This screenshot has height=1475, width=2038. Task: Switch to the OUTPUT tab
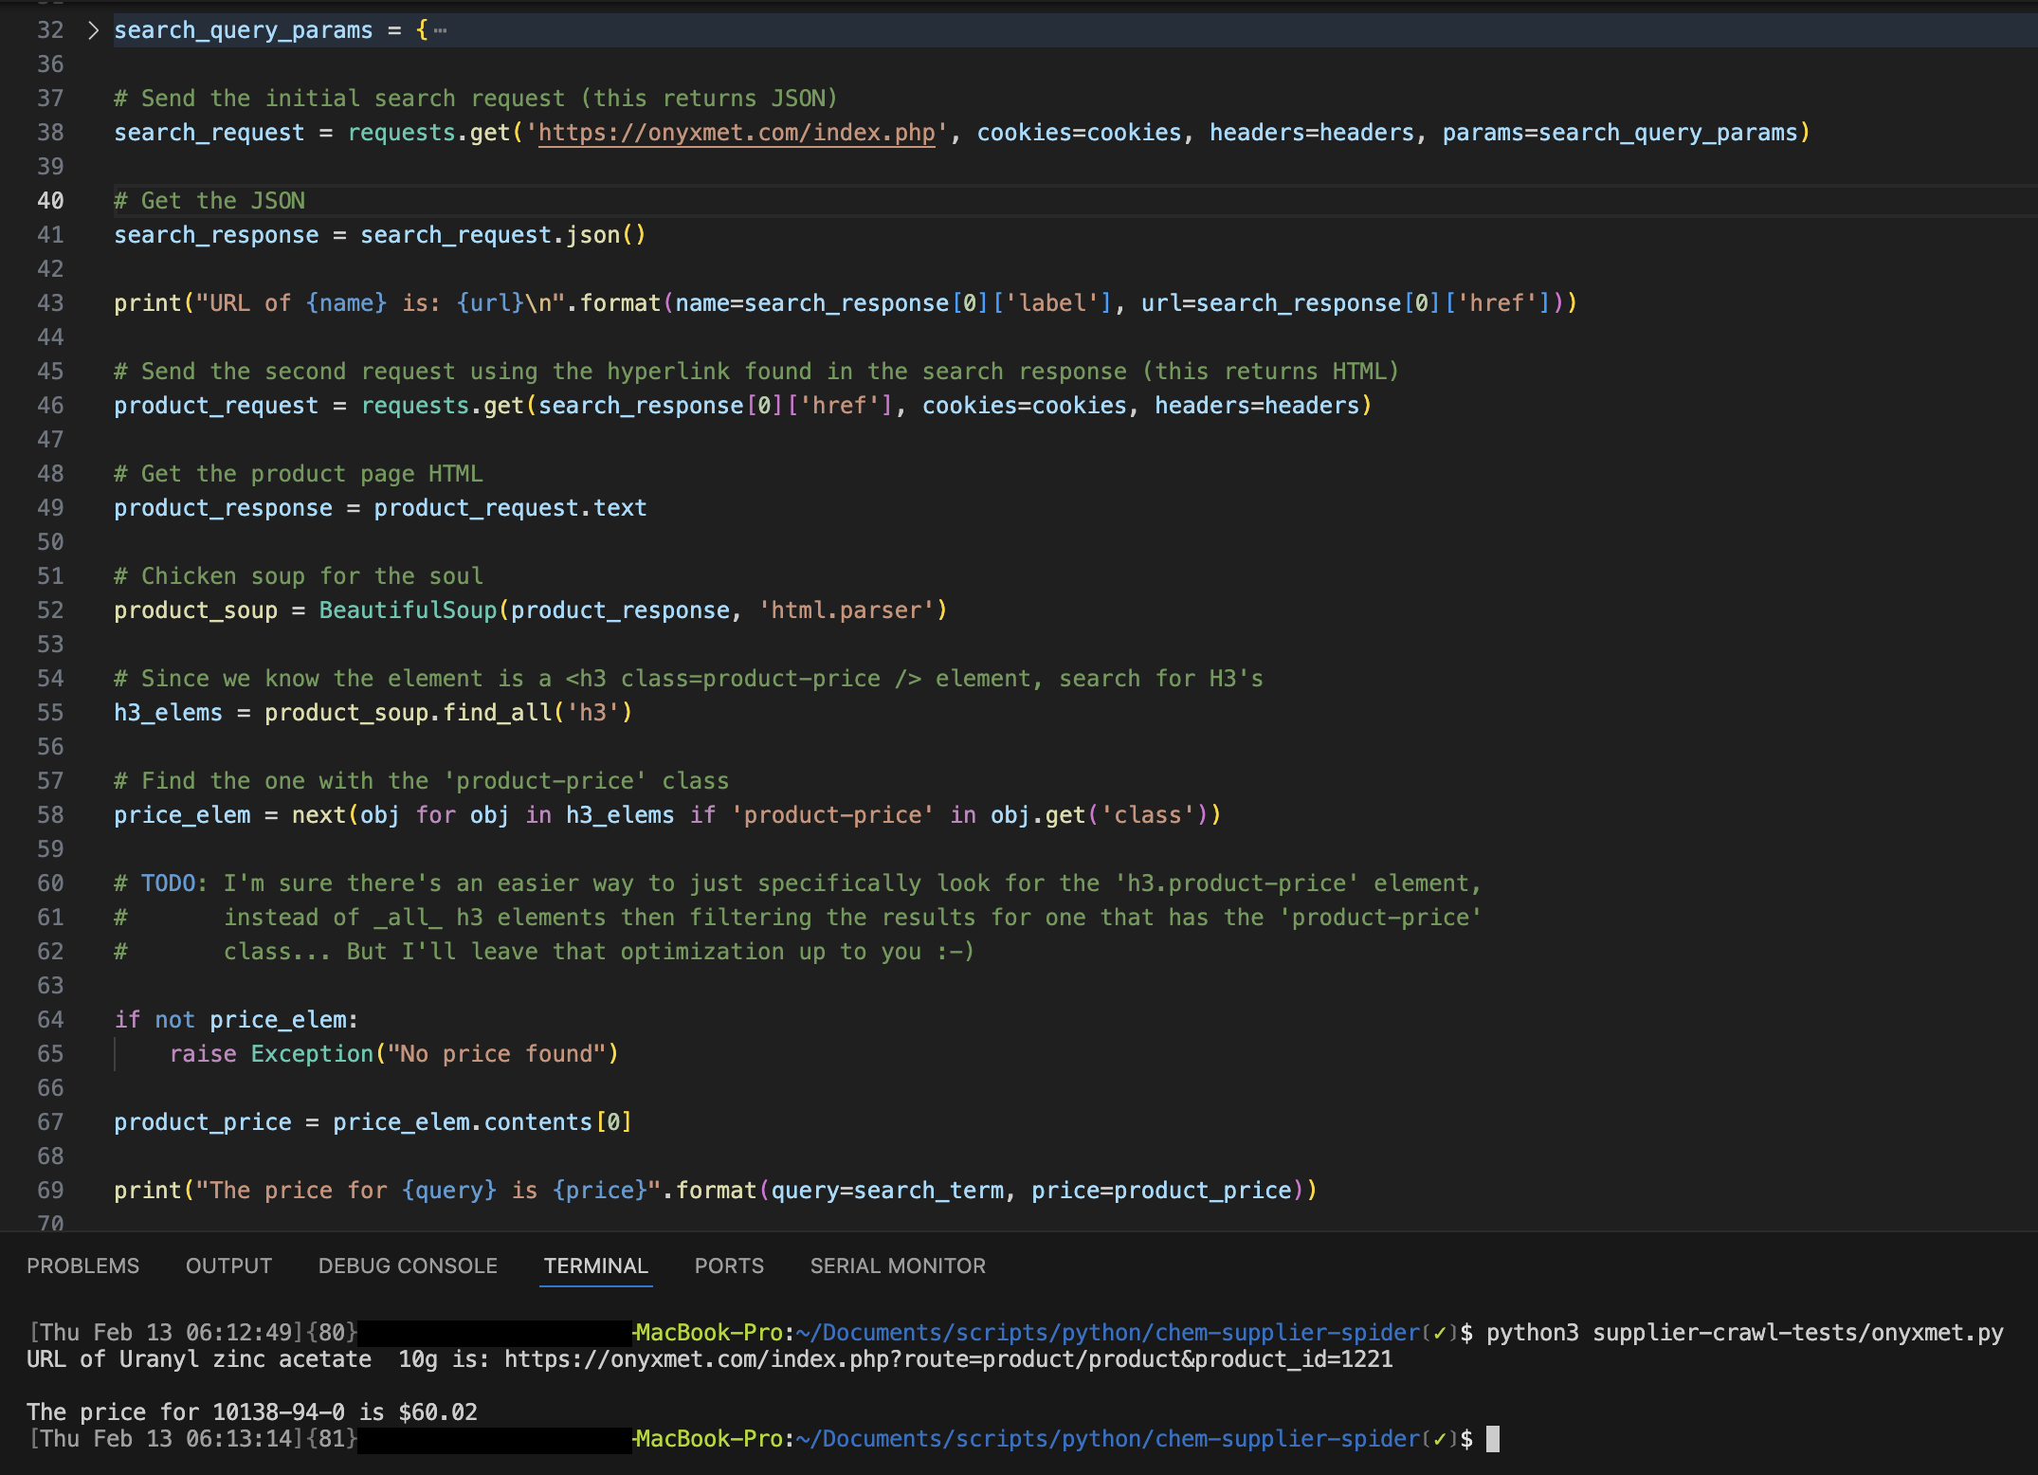pos(228,1266)
